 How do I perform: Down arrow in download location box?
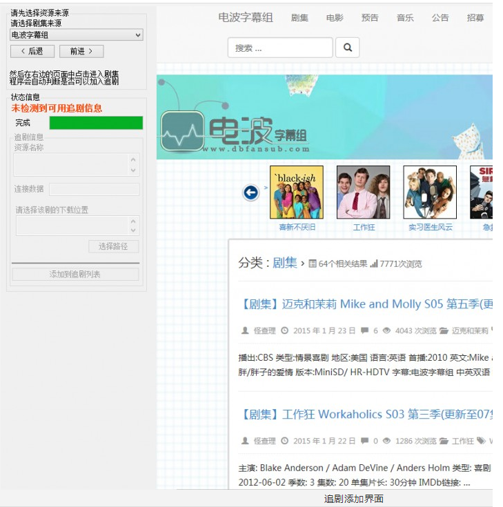point(133,230)
